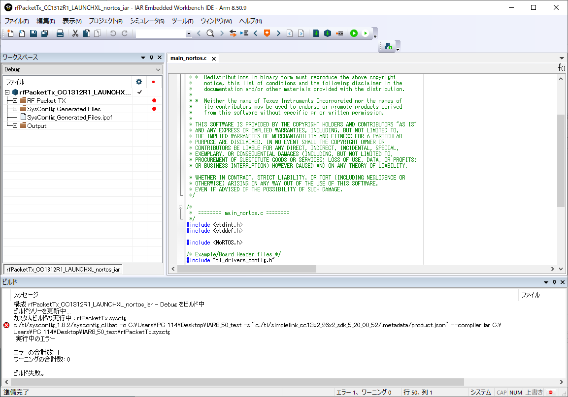Open the ツール(T) menu
The width and height of the screenshot is (568, 397).
[183, 21]
